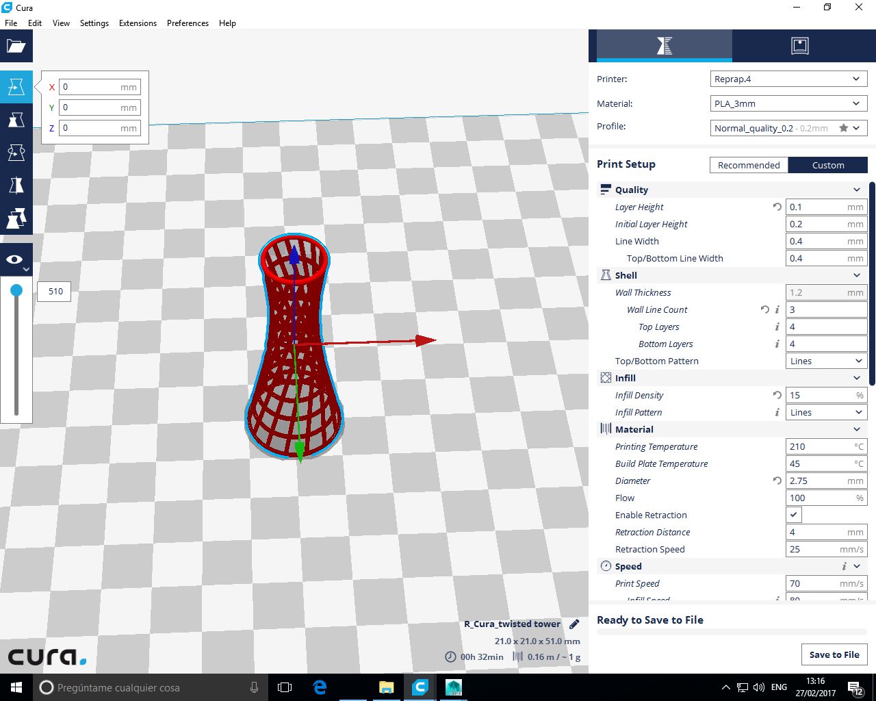Click the Layer Height value field
The height and width of the screenshot is (701, 876).
coord(827,207)
